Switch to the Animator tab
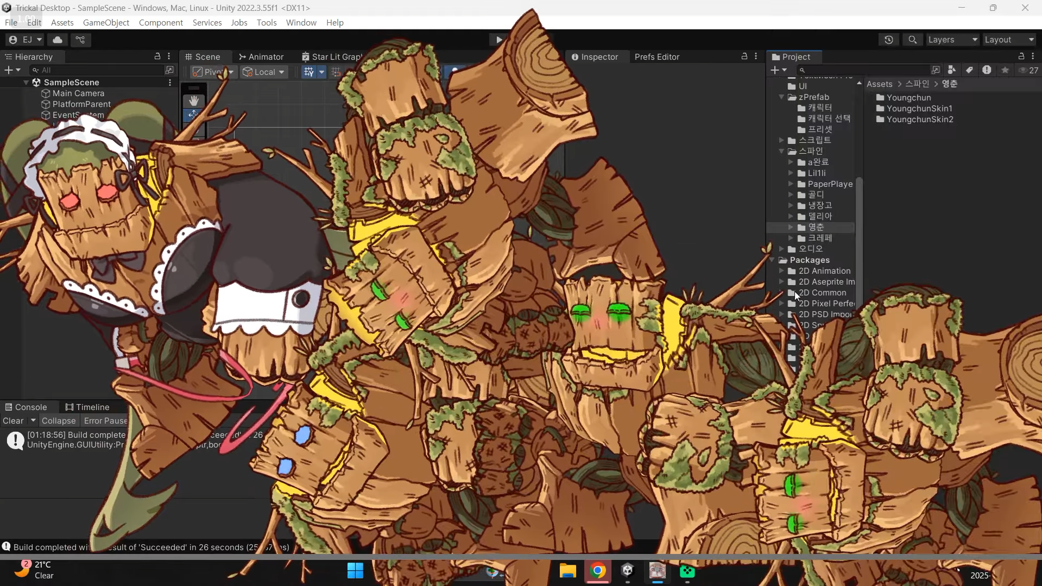Screen dimensions: 1042x586 [x=261, y=56]
